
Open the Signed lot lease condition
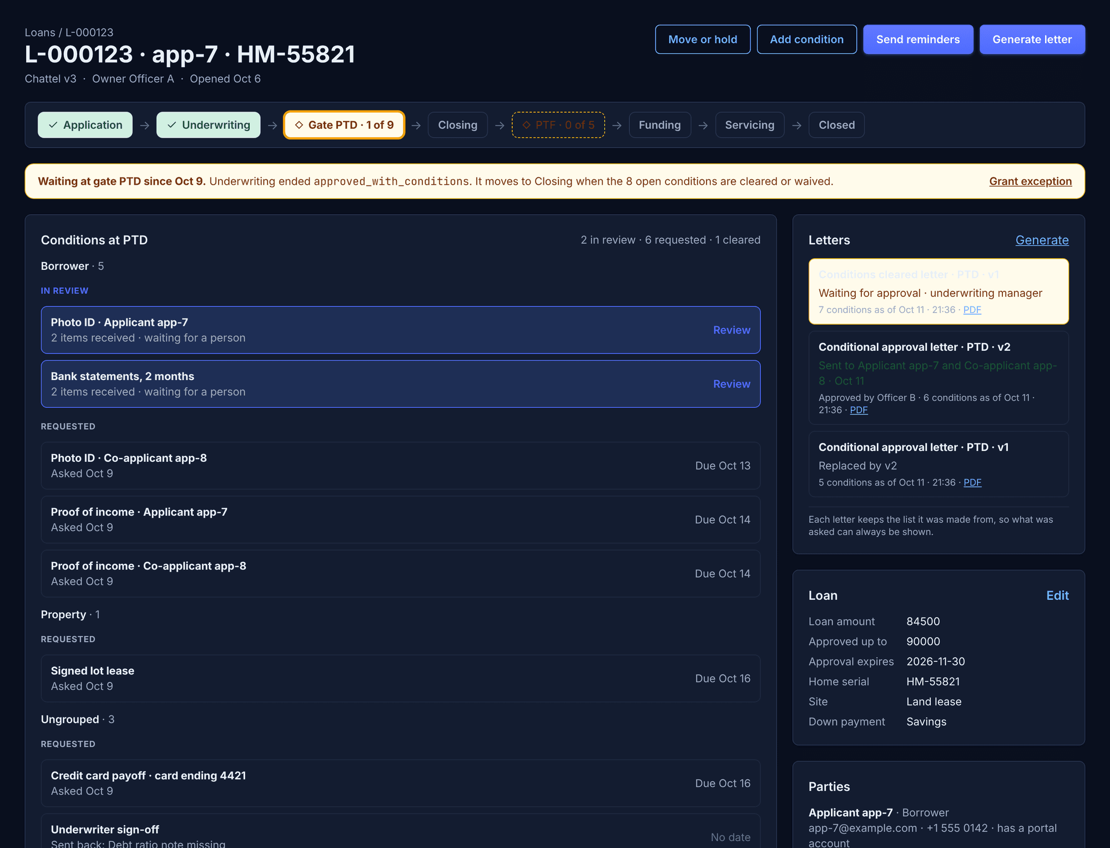click(x=400, y=678)
